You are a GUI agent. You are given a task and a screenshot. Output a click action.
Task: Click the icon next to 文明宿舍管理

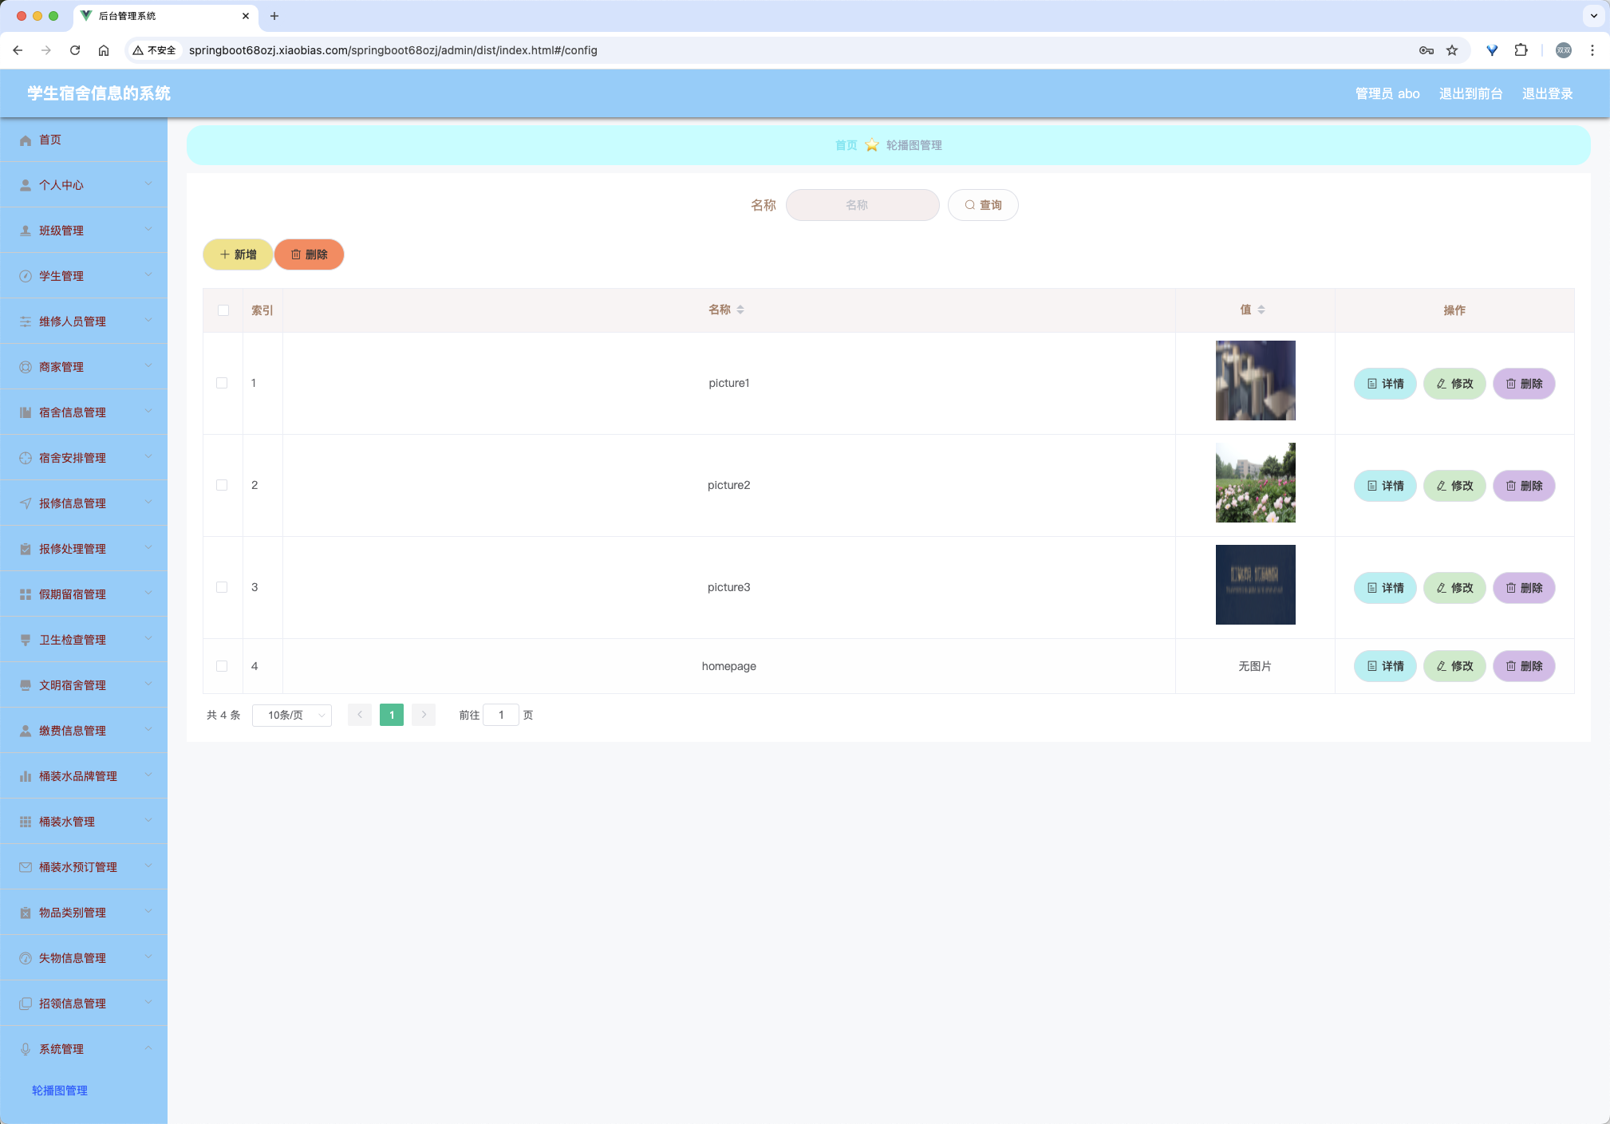[x=26, y=685]
